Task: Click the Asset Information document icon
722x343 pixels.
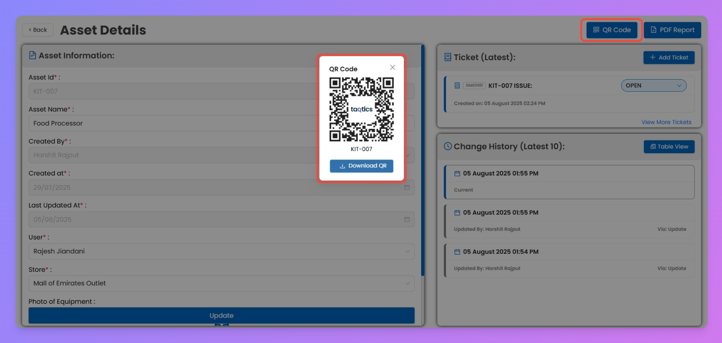Action: point(32,55)
